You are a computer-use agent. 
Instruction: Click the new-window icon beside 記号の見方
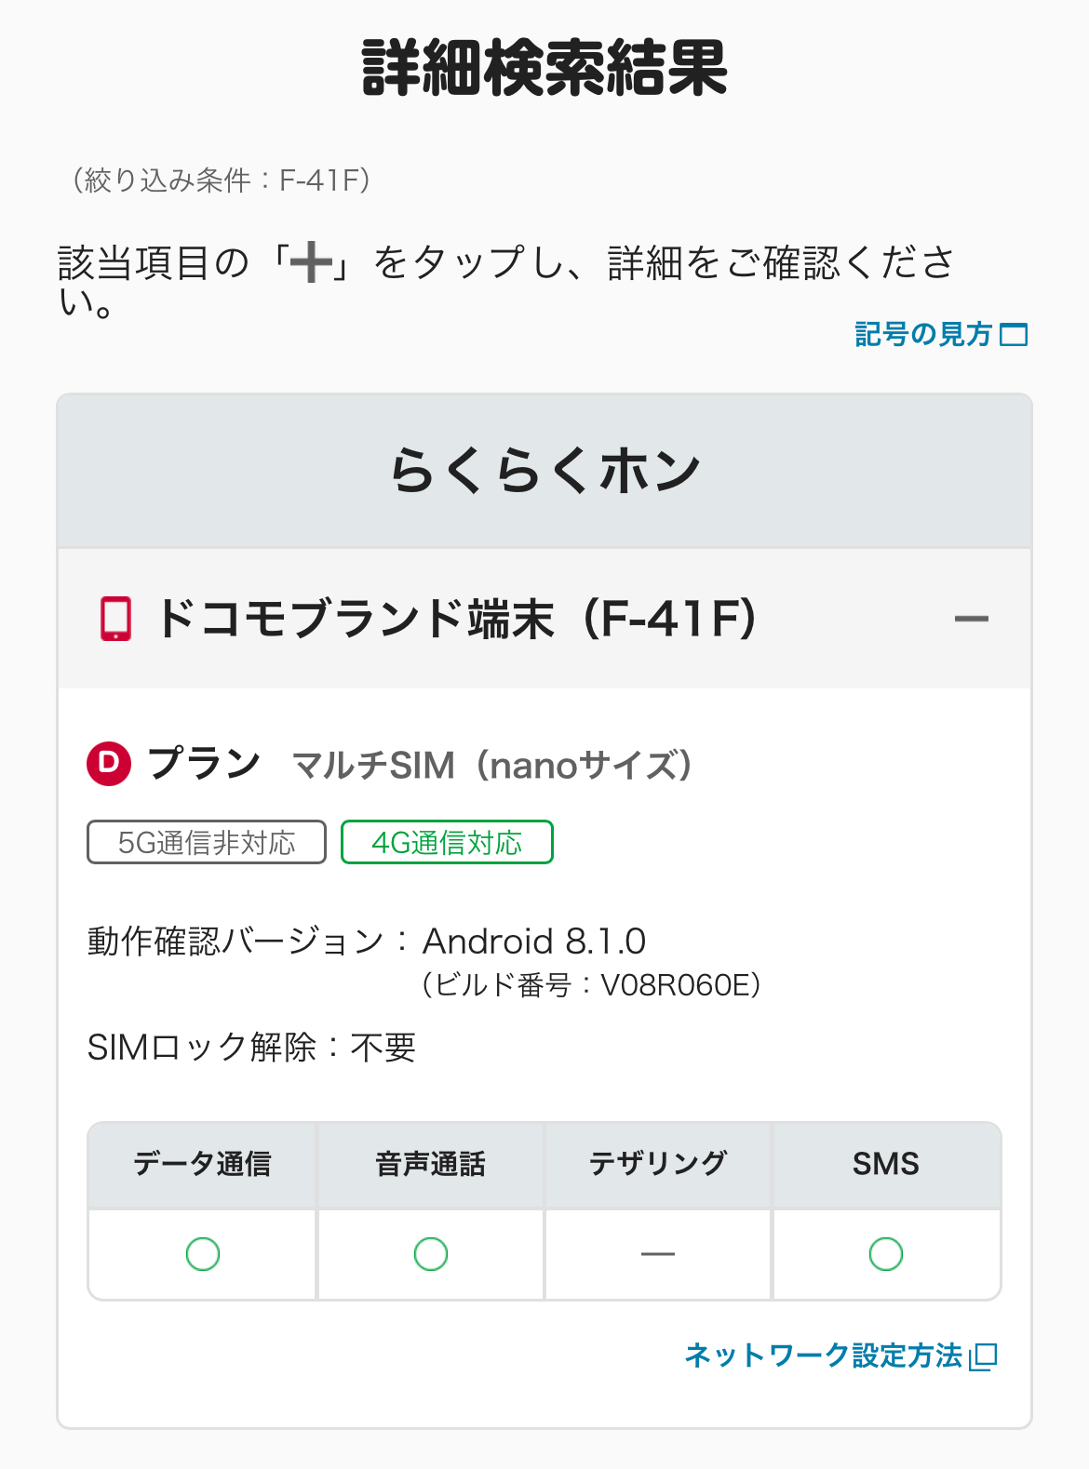pyautogui.click(x=1014, y=335)
